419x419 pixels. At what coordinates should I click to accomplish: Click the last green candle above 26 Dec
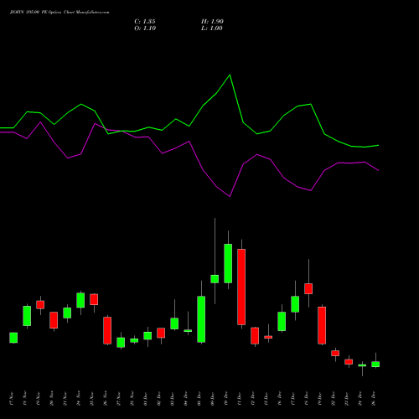click(x=375, y=365)
